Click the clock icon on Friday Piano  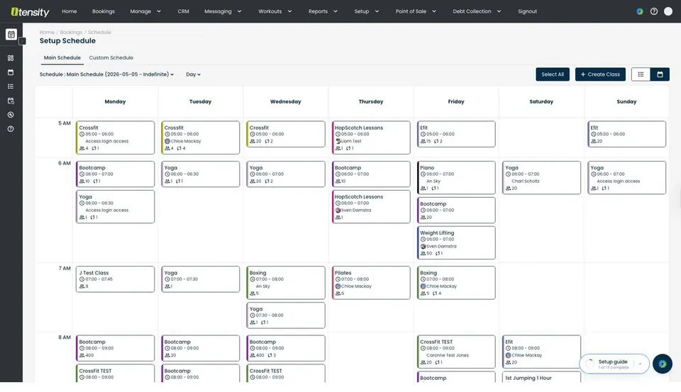pos(423,174)
